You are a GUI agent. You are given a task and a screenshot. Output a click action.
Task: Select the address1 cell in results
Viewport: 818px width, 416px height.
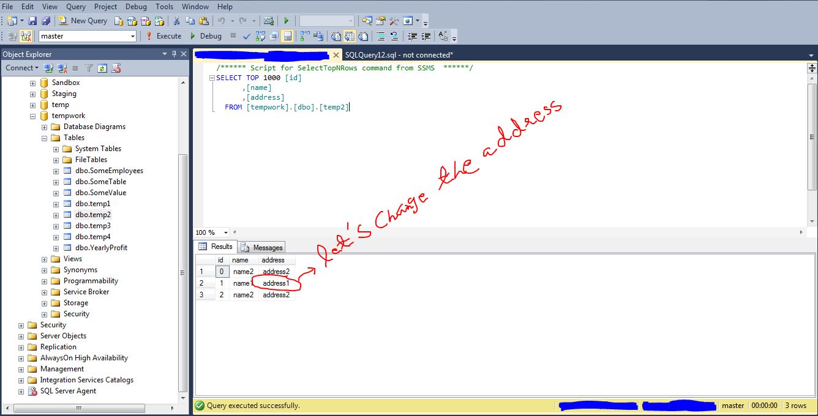click(x=276, y=283)
